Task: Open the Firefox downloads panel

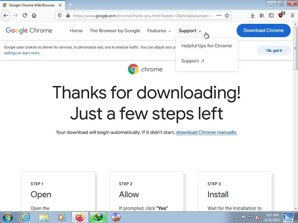Action: (252, 16)
